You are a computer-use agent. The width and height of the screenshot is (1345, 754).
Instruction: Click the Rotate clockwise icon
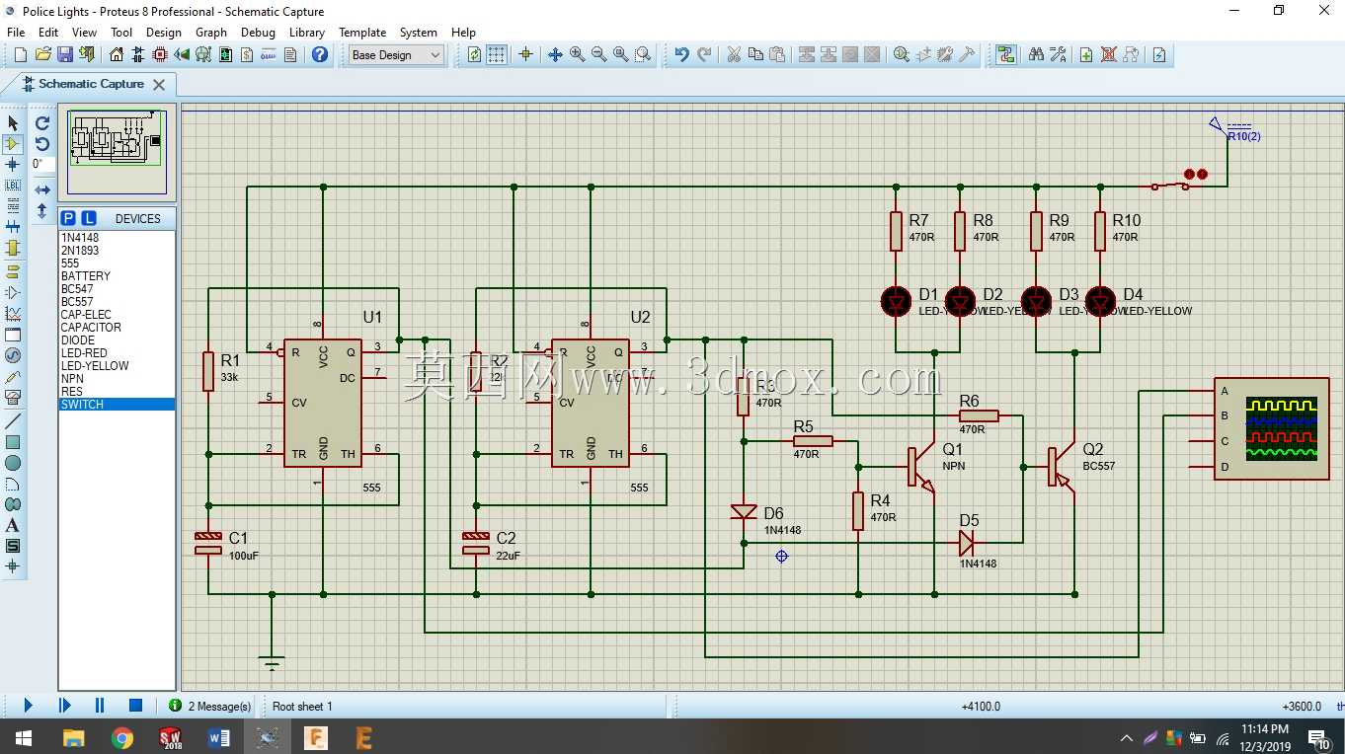[x=42, y=123]
